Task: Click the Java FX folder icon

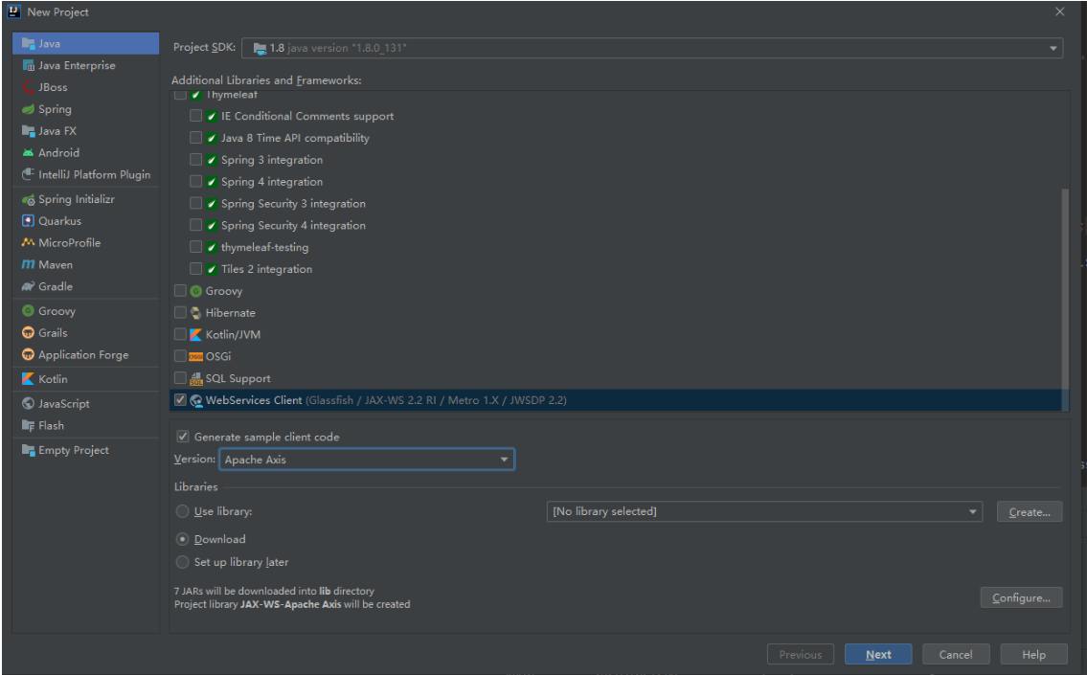Action: [28, 131]
